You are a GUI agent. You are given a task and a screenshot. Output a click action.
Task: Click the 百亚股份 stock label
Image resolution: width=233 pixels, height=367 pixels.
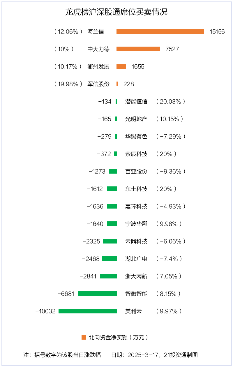(x=136, y=171)
